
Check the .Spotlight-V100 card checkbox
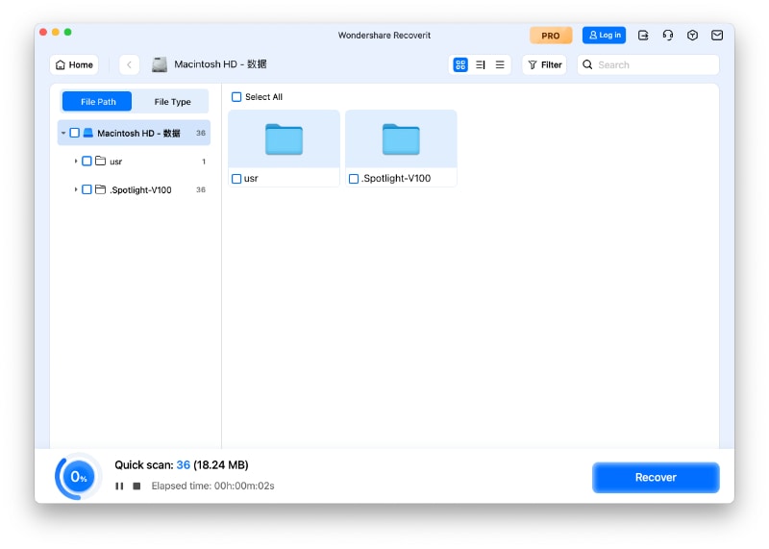[x=353, y=179]
